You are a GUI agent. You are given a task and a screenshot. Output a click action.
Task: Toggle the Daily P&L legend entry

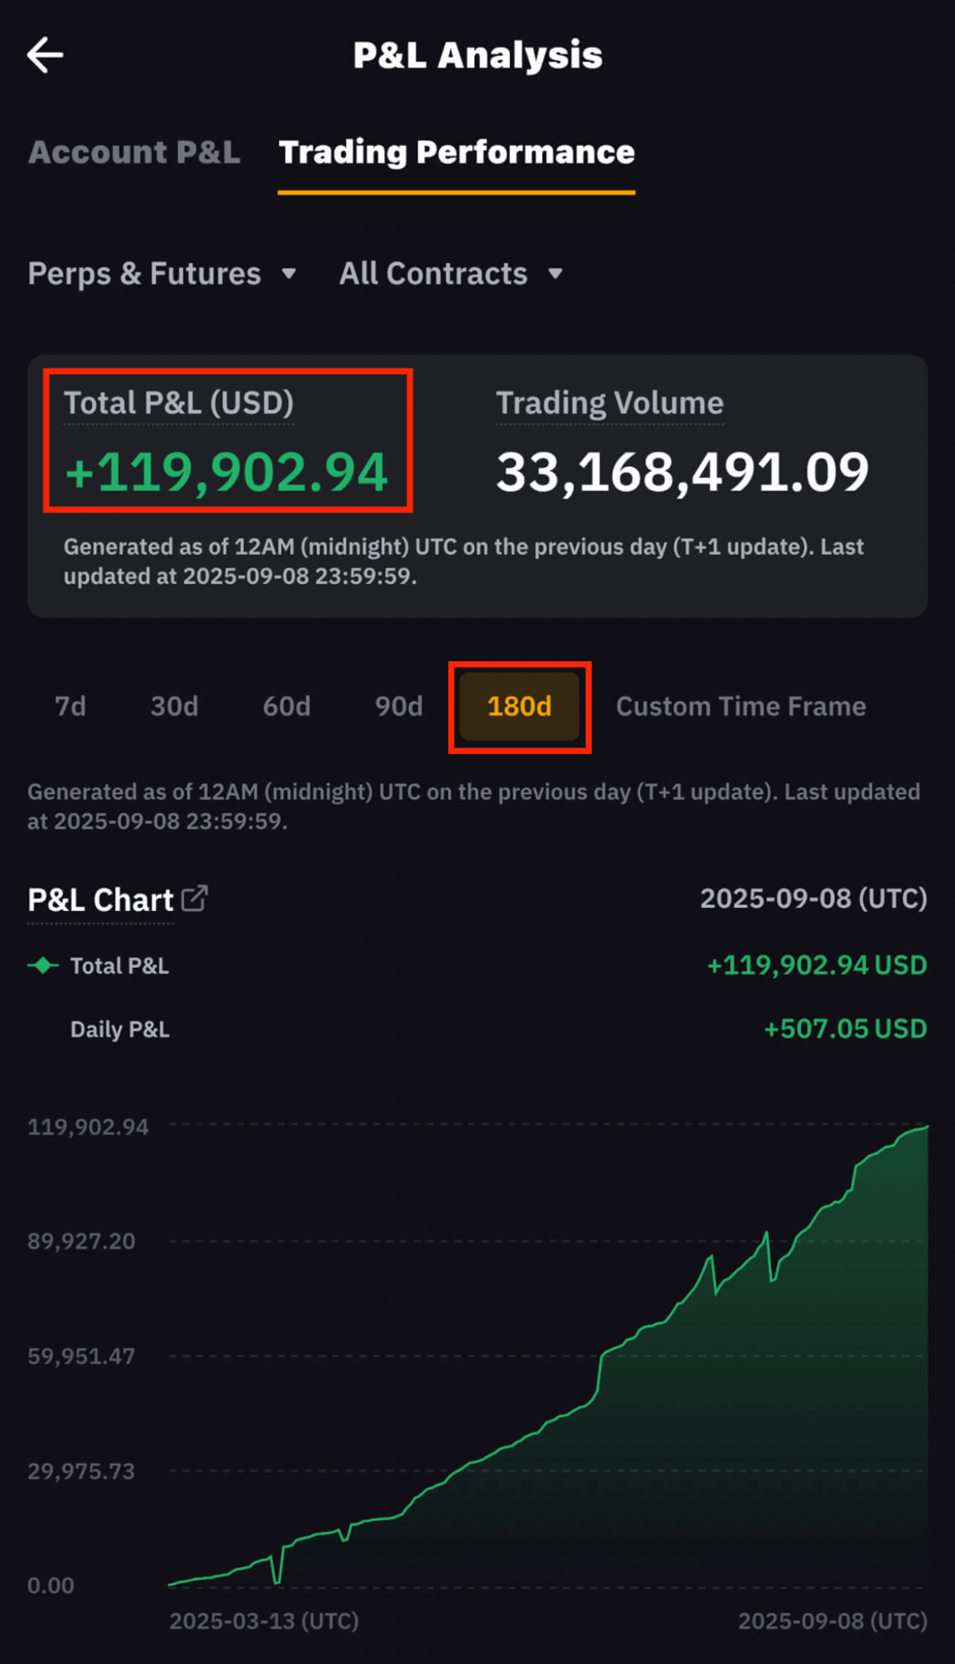coord(119,1029)
